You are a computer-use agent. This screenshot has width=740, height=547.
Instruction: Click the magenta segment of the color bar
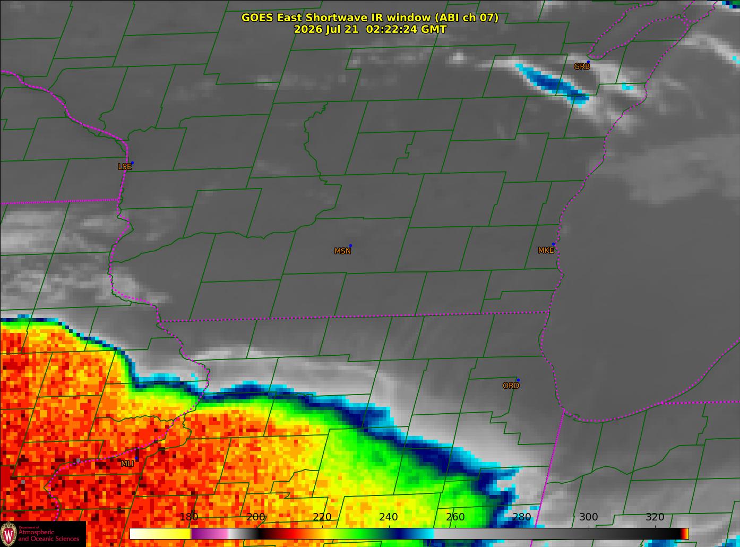point(210,533)
